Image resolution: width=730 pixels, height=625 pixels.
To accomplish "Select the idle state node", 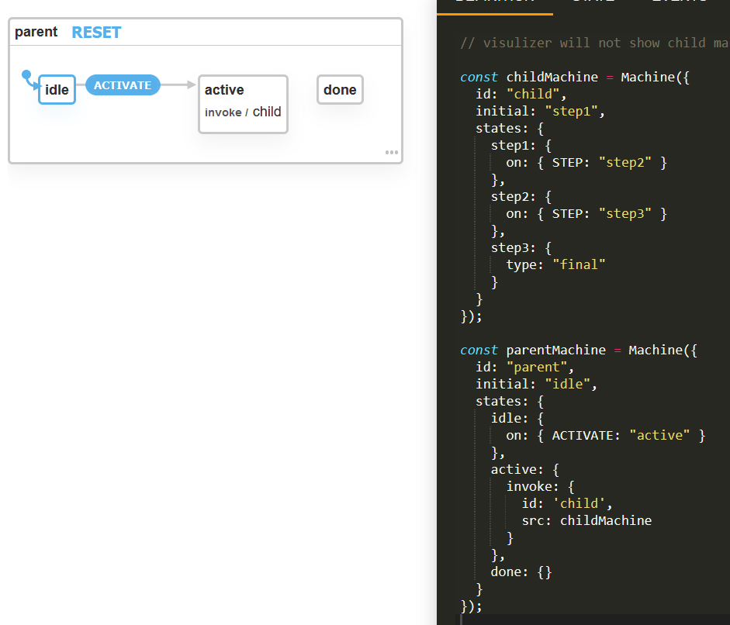I will (x=57, y=89).
